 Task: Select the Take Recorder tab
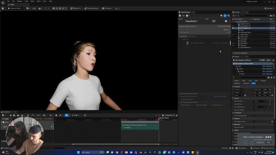(185, 12)
